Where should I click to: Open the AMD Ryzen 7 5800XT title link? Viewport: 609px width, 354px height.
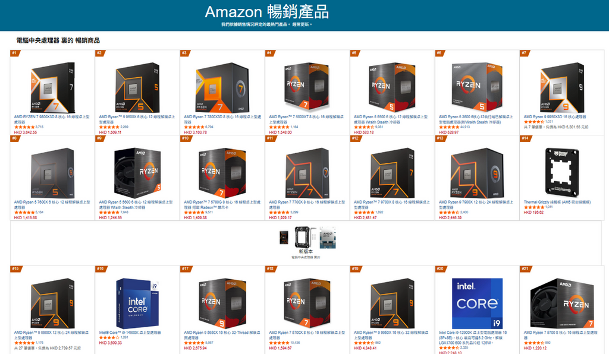click(306, 119)
